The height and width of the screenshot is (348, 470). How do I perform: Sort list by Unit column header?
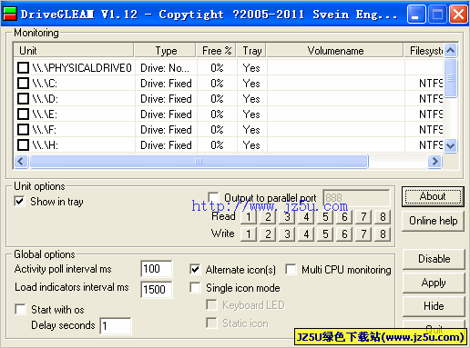74,50
